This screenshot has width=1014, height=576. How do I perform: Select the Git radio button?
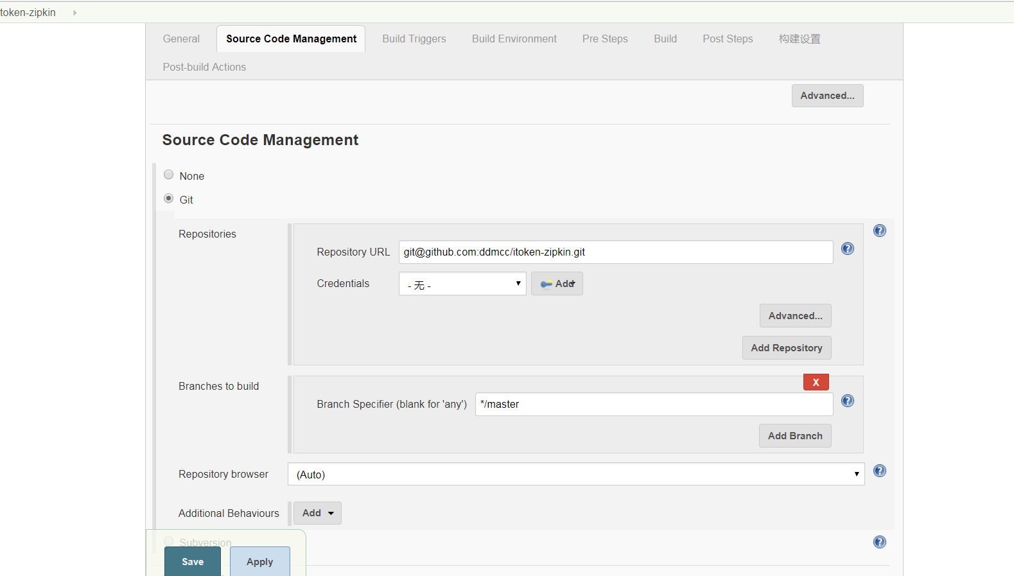point(168,198)
